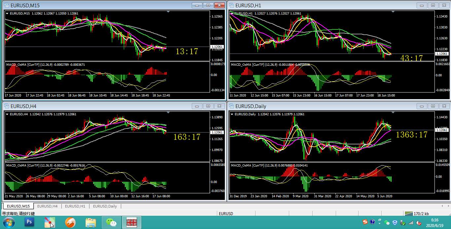Click the network signal bars tray icon
The height and width of the screenshot is (229, 451).
pos(410,222)
